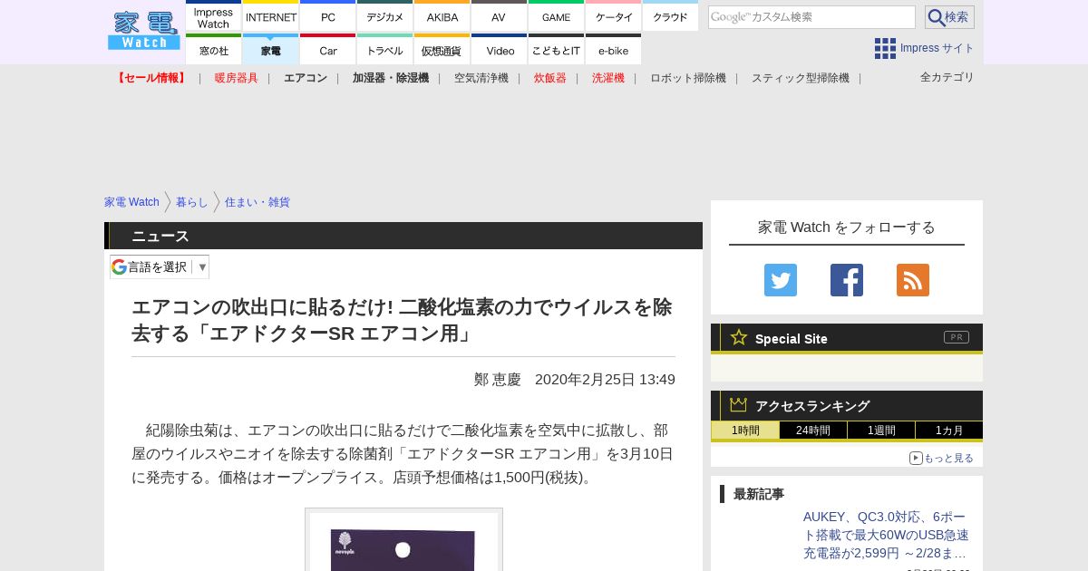Image resolution: width=1088 pixels, height=571 pixels.
Task: Open the エアコン category link
Action: pos(306,78)
